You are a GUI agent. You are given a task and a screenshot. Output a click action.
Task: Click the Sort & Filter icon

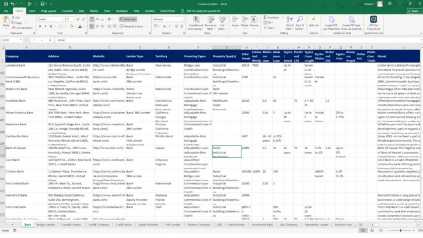pyautogui.click(x=290, y=23)
